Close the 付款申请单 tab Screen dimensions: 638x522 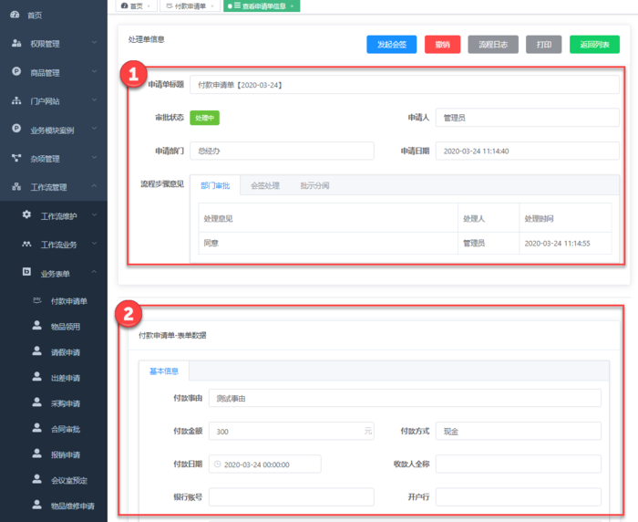click(212, 6)
